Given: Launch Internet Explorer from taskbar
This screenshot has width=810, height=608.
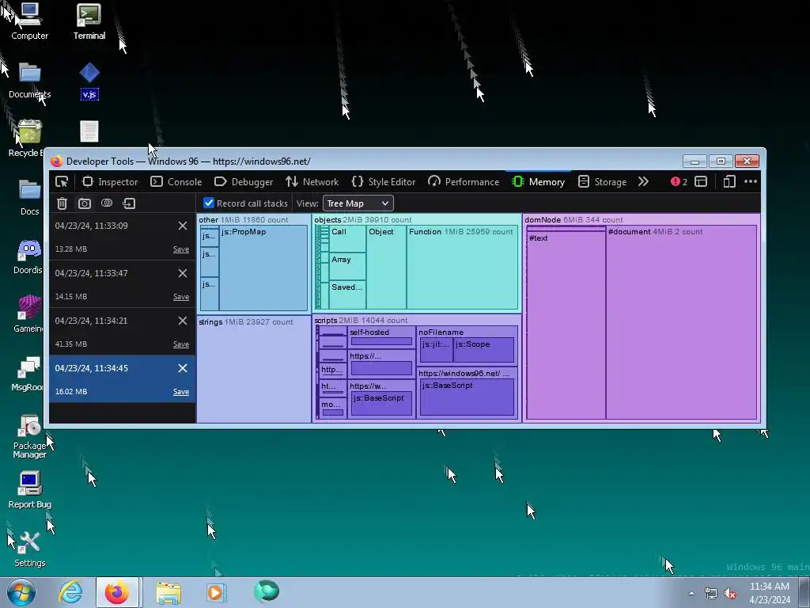Looking at the screenshot, I should pyautogui.click(x=70, y=592).
